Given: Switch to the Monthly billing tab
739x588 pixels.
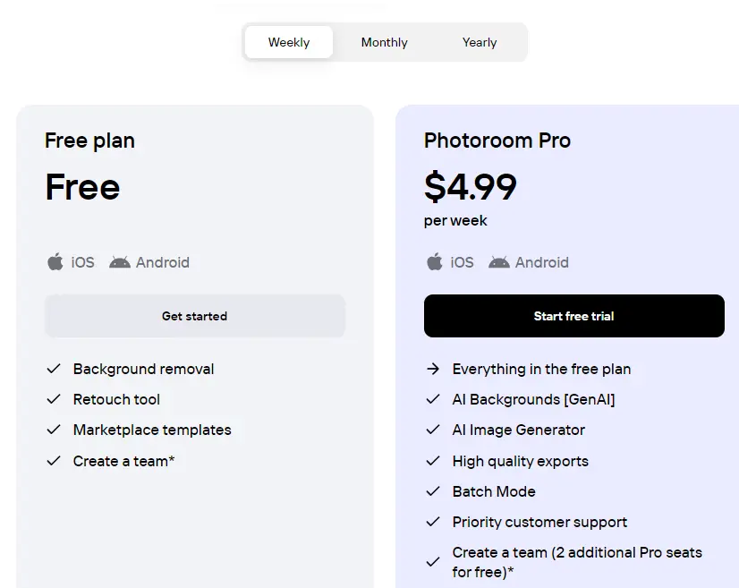Looking at the screenshot, I should 384,42.
